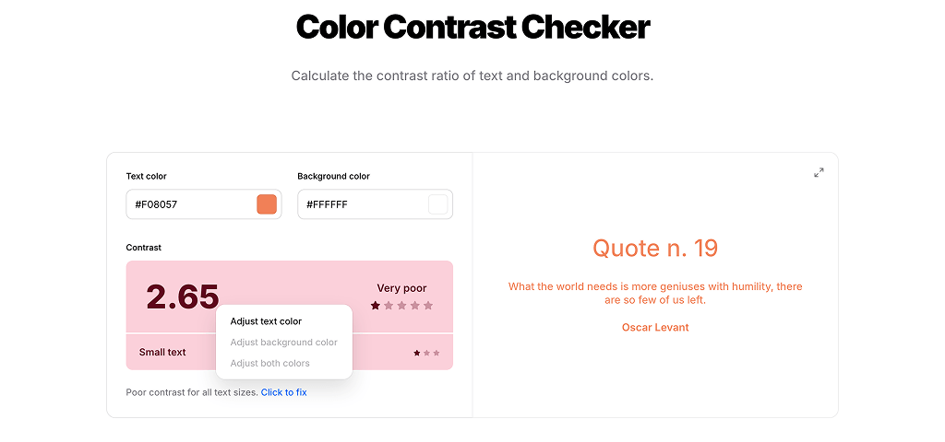The height and width of the screenshot is (442, 945).
Task: Open the orange text color swatch
Action: click(267, 204)
